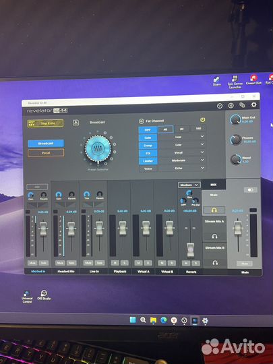The image size is (273, 364).
Task: Select the Stream Mix B mix
Action: pos(215,248)
